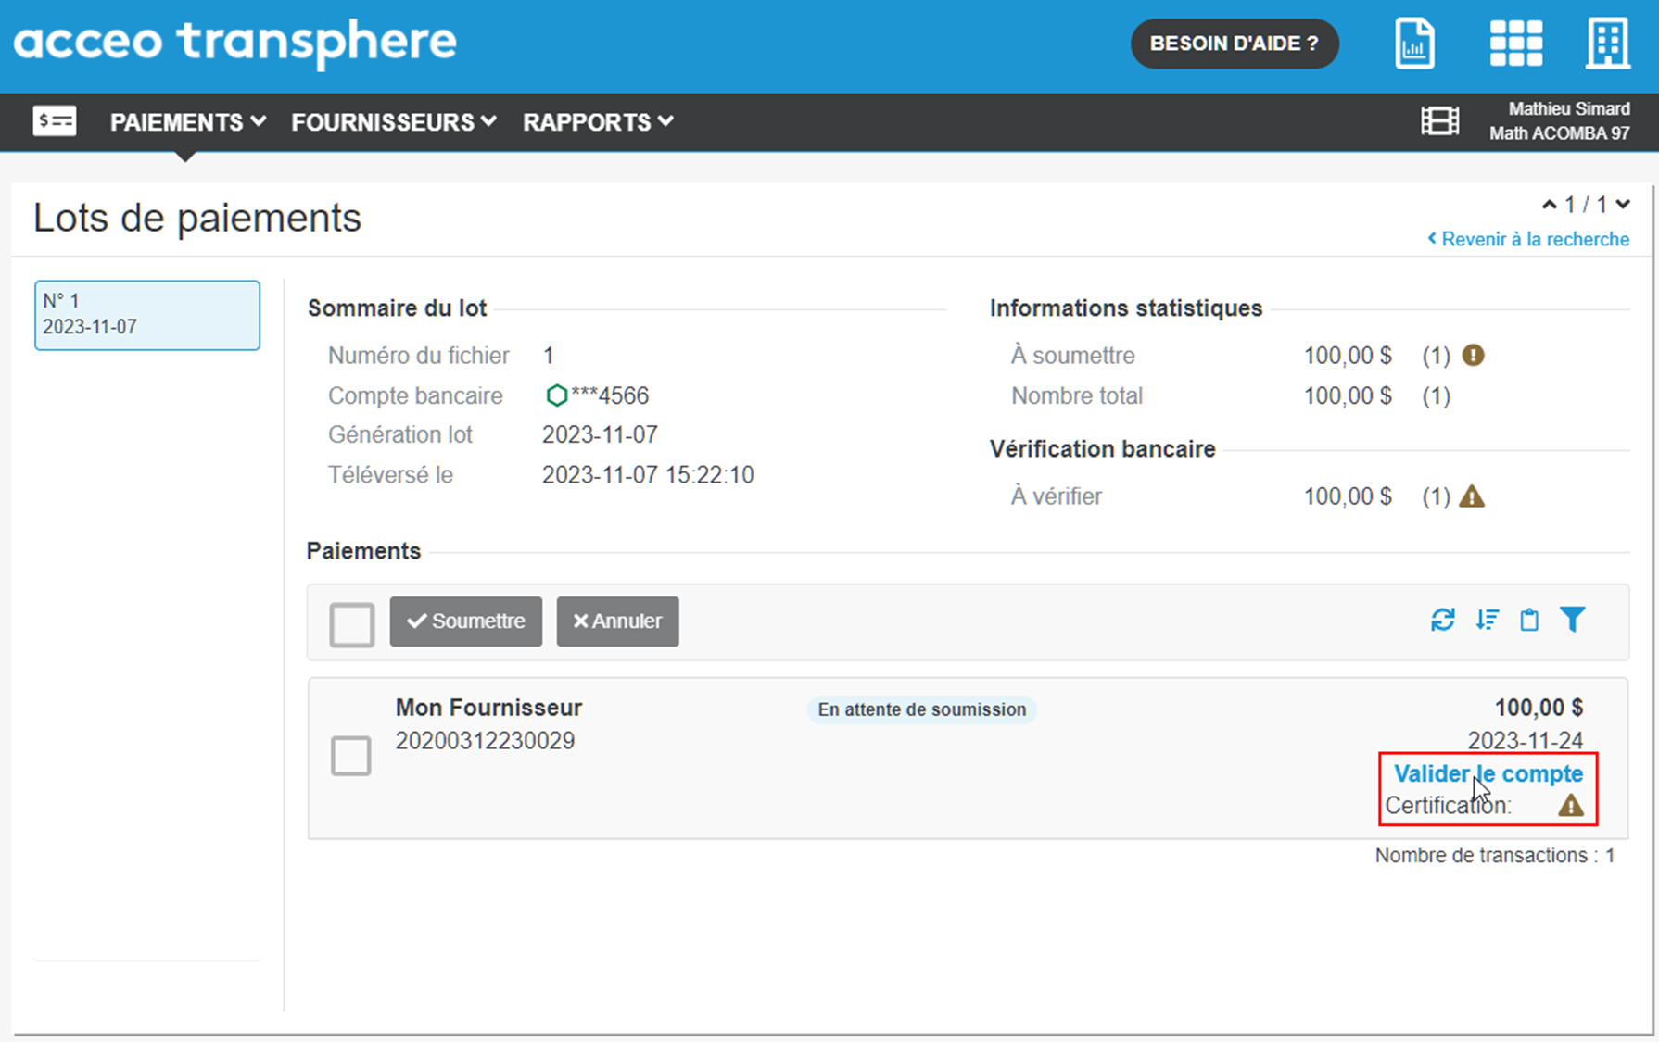Expand the RAPPORTS menu
The height and width of the screenshot is (1042, 1659).
[x=598, y=122]
